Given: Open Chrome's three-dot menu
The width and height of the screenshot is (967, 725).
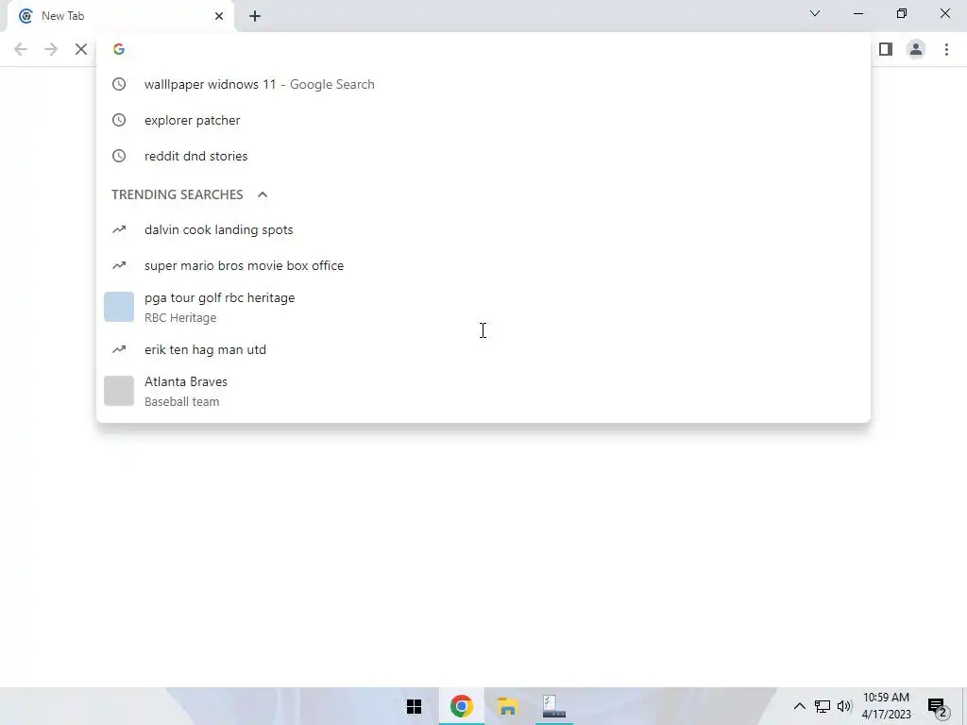Looking at the screenshot, I should (946, 49).
